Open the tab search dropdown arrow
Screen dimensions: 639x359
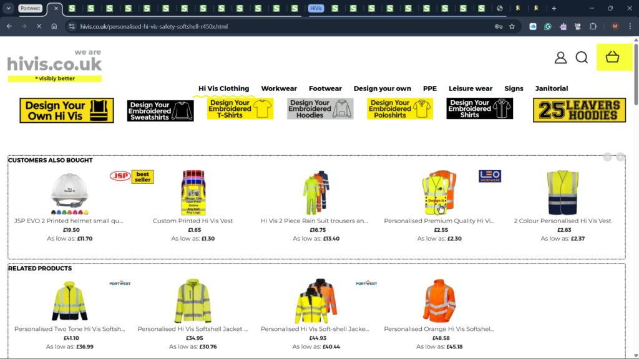[x=8, y=8]
